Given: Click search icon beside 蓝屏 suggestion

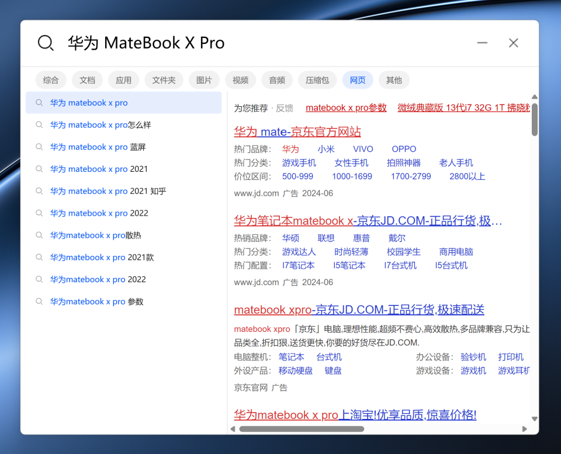Looking at the screenshot, I should tap(39, 147).
